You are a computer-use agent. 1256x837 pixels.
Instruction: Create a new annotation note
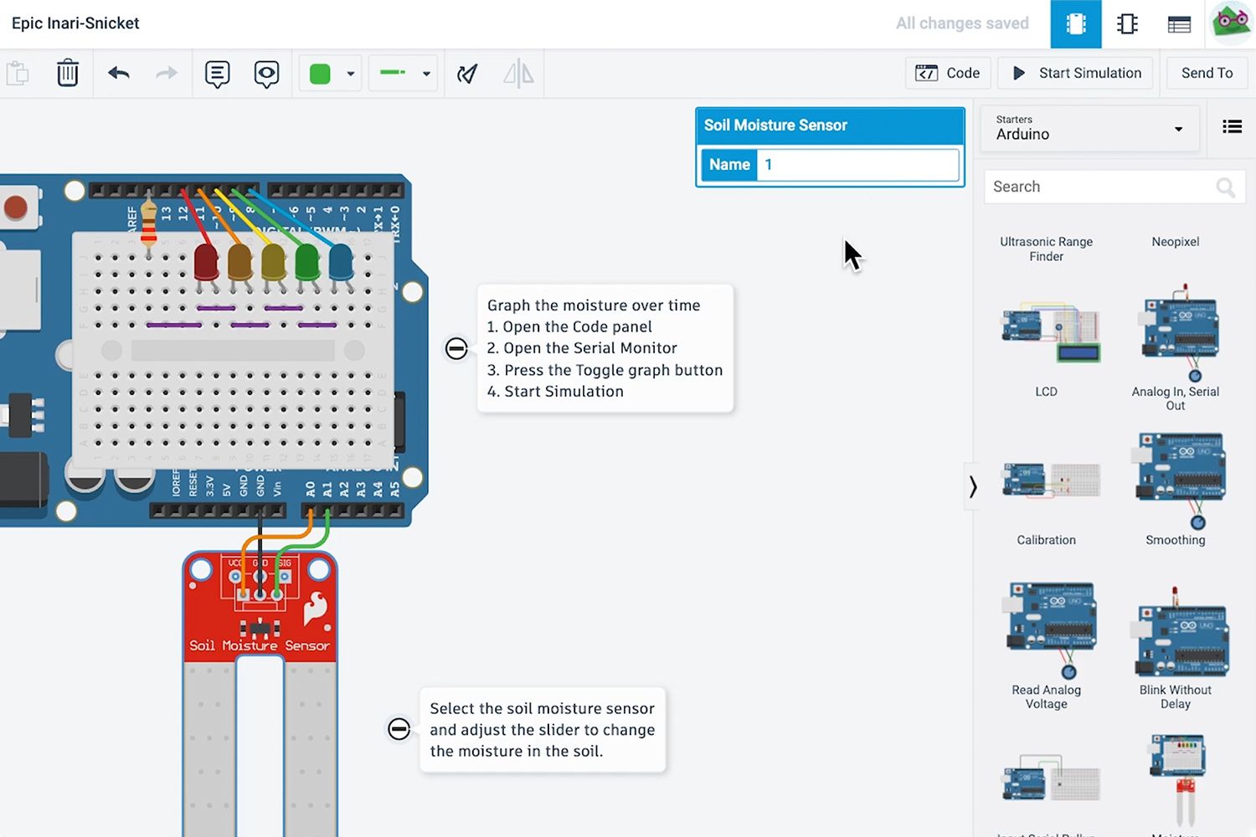click(217, 73)
